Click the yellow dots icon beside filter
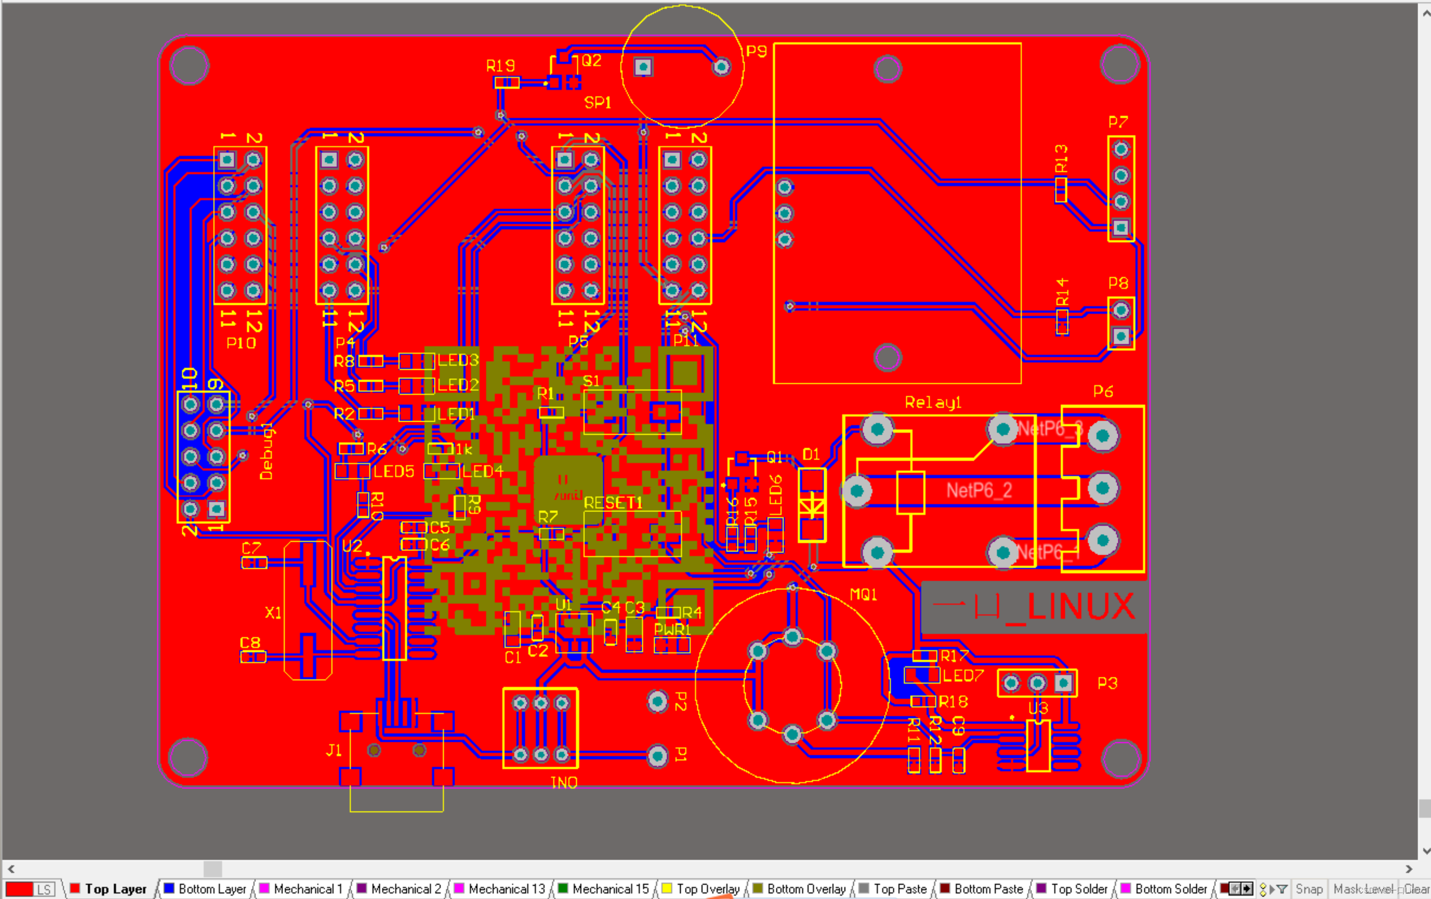The width and height of the screenshot is (1431, 899). (x=1264, y=889)
